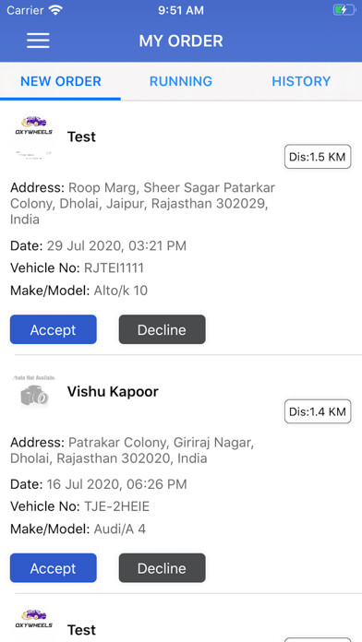Tap the Patrakar Colony address text

pos(132,450)
